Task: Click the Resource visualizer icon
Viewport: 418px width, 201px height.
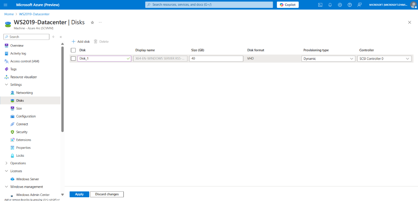Action: pyautogui.click(x=6, y=77)
